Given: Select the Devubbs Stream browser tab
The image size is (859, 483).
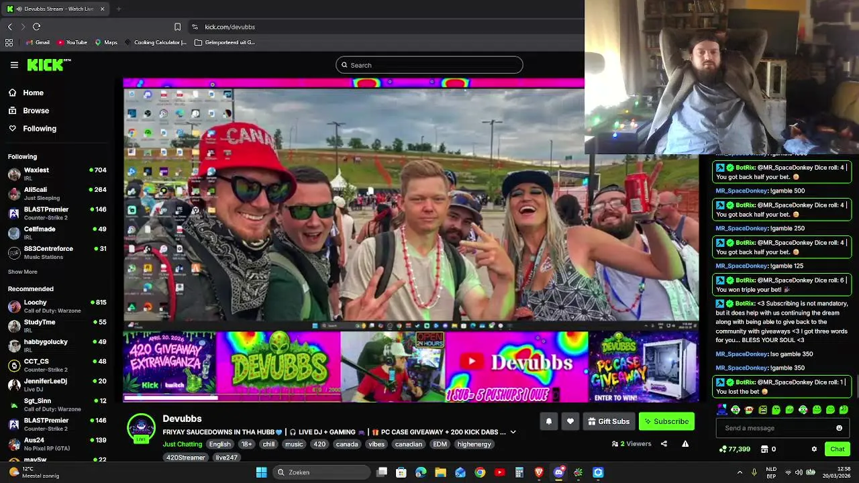Looking at the screenshot, I should [56, 9].
